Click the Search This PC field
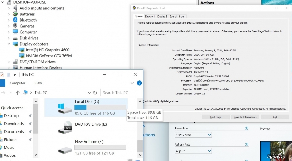The image size is (292, 161). [x=122, y=93]
